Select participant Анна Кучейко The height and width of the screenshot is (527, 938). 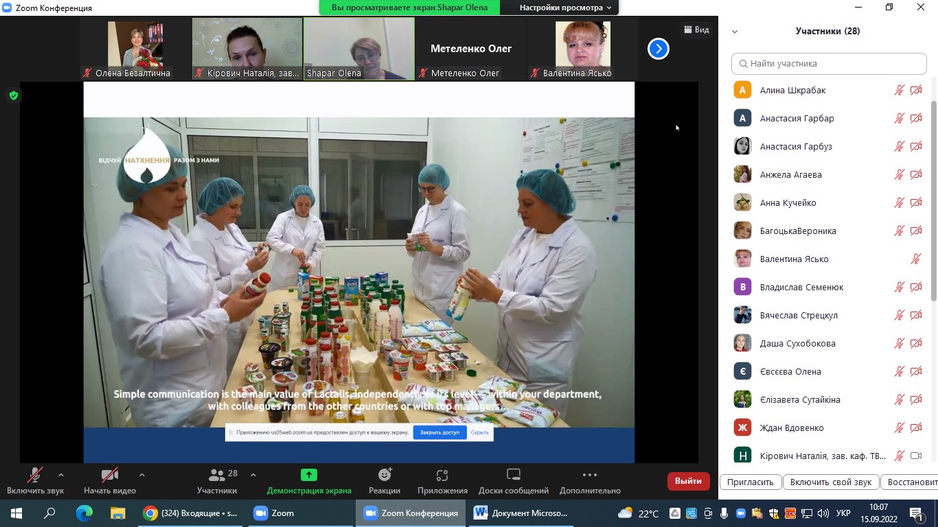(x=828, y=202)
